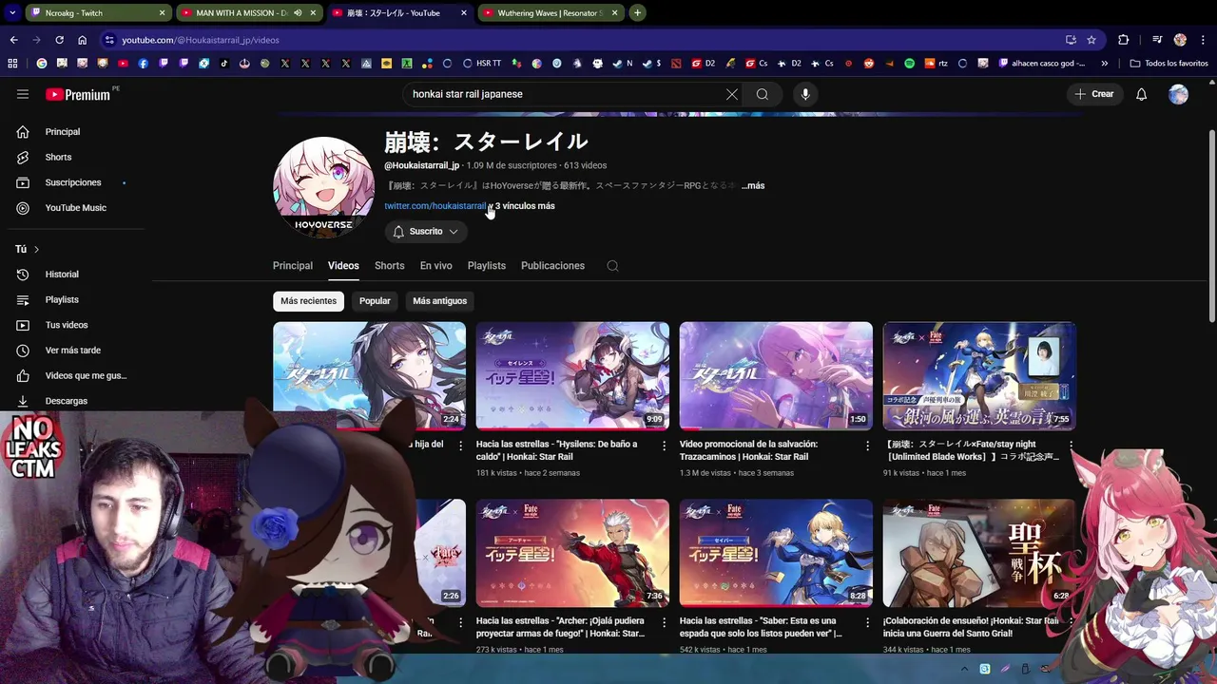The image size is (1217, 684).
Task: Open browser home page button
Action: click(x=82, y=40)
